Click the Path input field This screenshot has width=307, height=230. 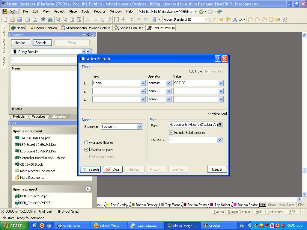tap(193, 125)
